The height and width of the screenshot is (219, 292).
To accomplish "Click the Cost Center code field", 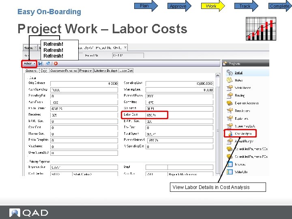I will point(61,174).
